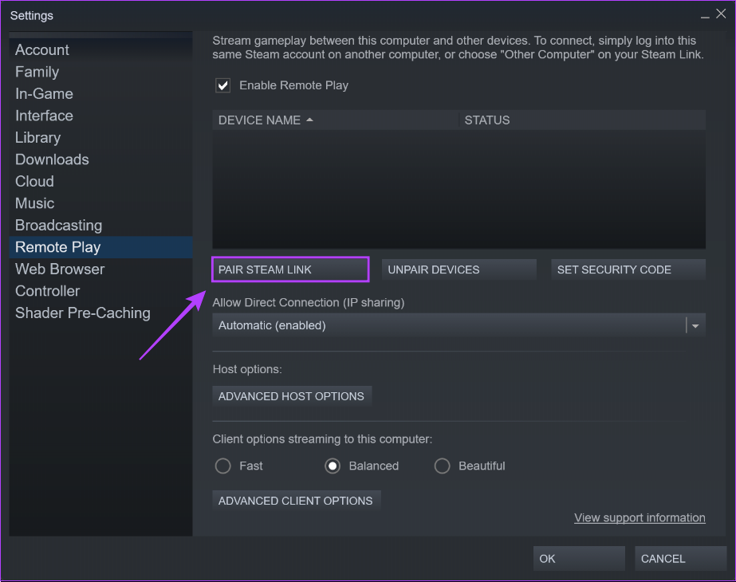Click Unpair Devices
Viewport: 736px width, 582px height.
[459, 269]
